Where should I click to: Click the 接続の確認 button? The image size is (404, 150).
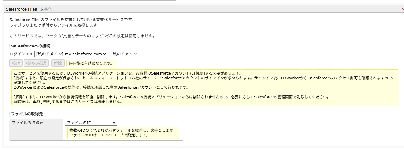pyautogui.click(x=36, y=63)
